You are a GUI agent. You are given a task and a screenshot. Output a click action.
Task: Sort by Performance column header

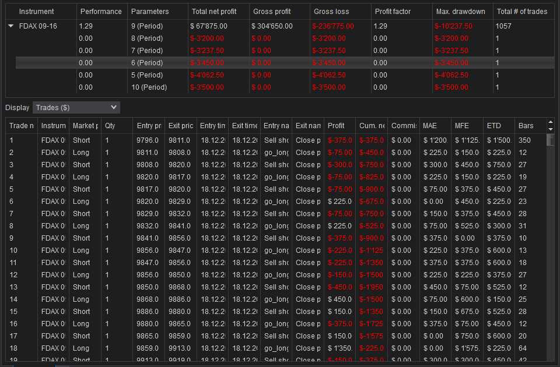[x=101, y=12]
